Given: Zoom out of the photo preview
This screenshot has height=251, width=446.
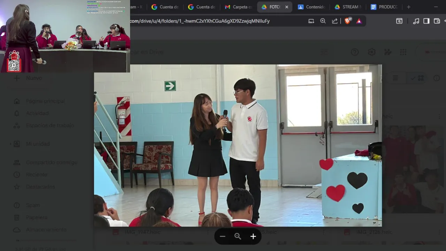Looking at the screenshot, I should coord(223,236).
